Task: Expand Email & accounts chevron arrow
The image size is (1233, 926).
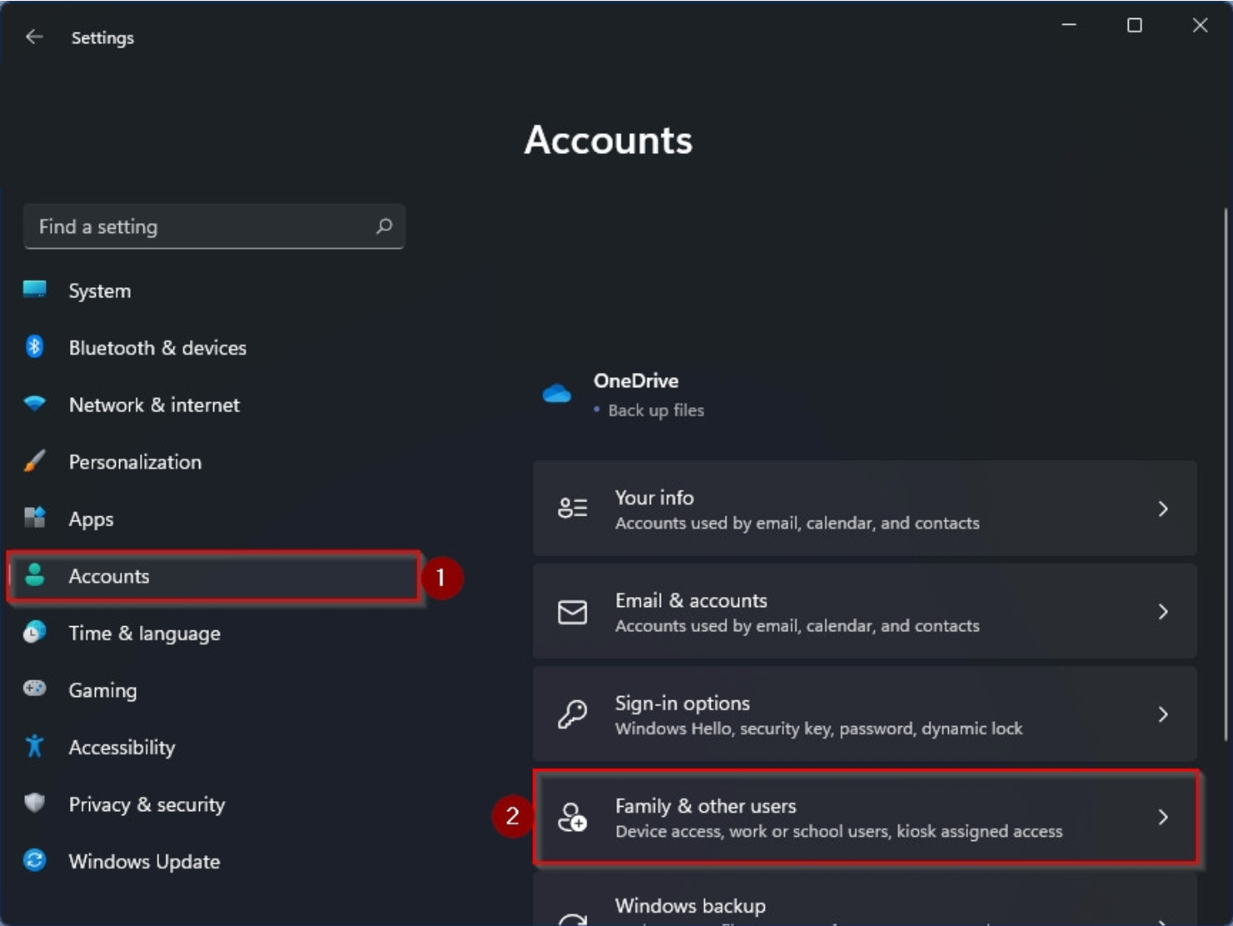Action: (x=1163, y=612)
